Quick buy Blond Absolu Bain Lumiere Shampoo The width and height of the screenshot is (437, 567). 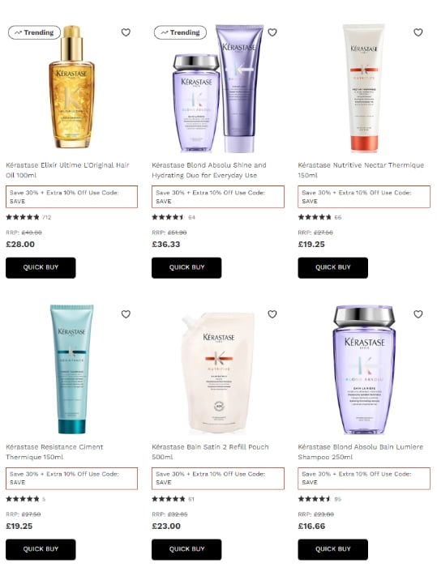point(332,549)
